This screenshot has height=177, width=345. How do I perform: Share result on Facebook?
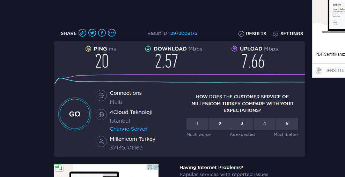102,33
